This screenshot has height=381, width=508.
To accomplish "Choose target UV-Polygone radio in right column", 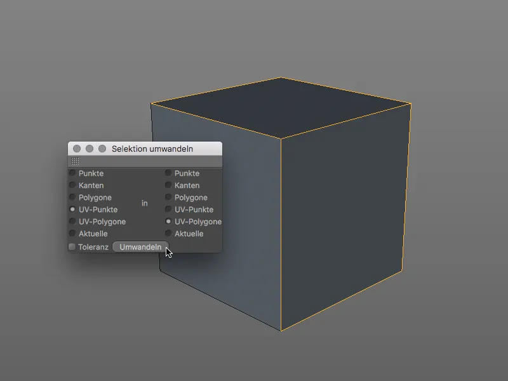I will tap(168, 221).
